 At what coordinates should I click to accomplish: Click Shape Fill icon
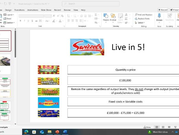point(126,15)
